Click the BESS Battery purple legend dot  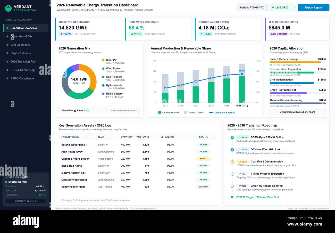(103, 94)
